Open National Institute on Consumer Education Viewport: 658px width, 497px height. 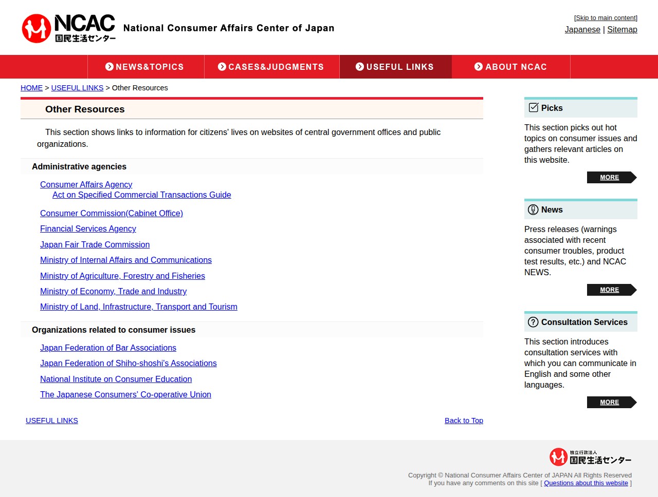pos(116,379)
